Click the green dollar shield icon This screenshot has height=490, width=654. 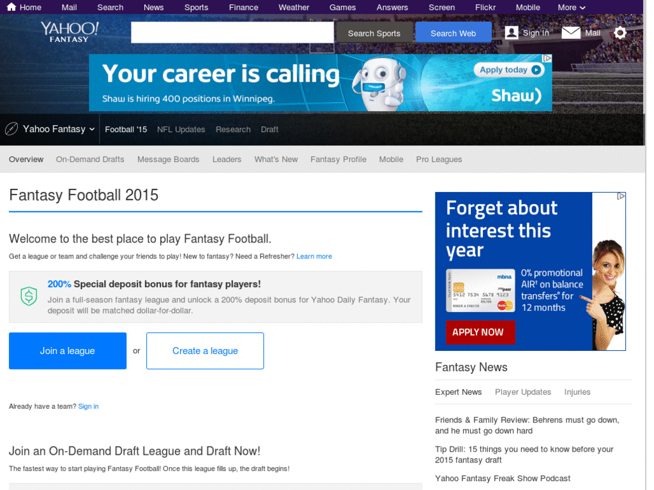[29, 296]
